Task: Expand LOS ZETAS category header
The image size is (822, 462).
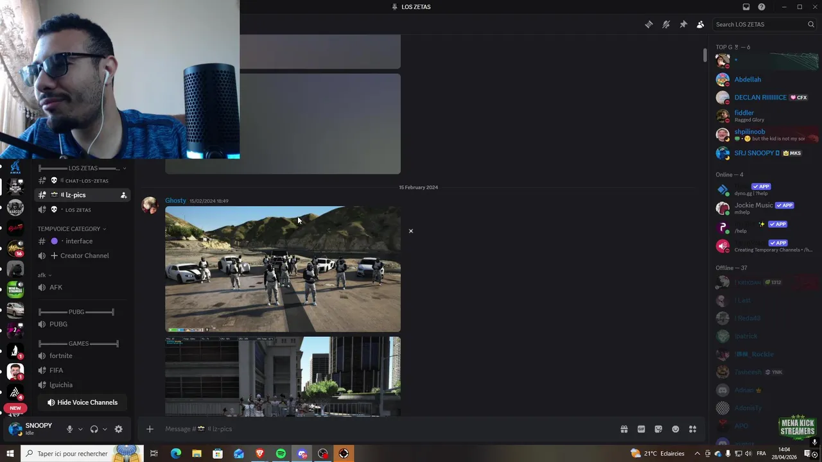Action: point(82,168)
